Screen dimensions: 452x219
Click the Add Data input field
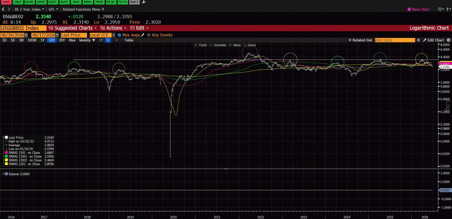tap(395, 40)
